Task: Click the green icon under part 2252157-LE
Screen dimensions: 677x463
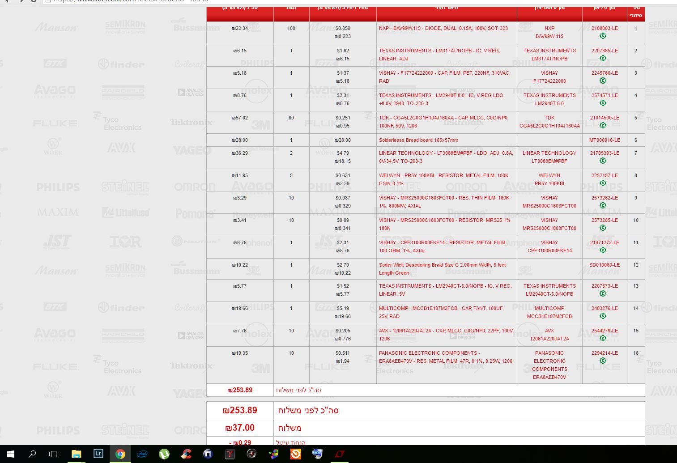Action: point(603,183)
